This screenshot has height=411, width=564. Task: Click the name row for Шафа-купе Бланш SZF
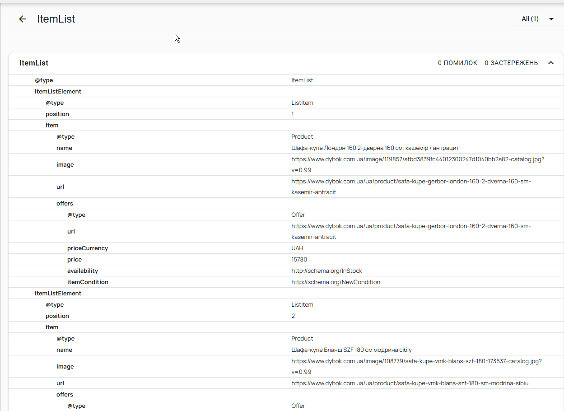pyautogui.click(x=286, y=350)
